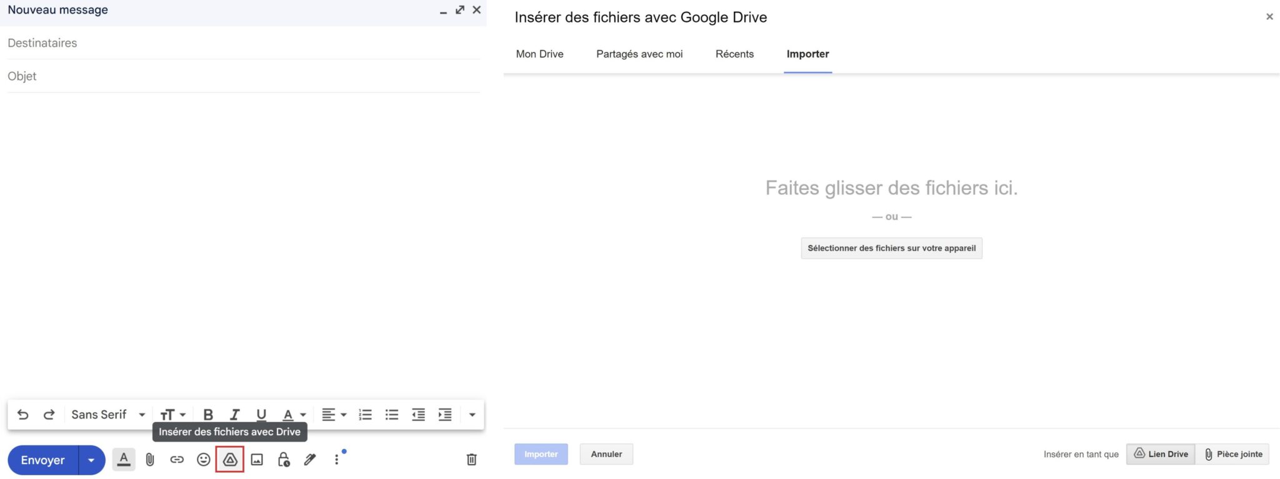Insert a link using the link icon
Viewport: 1280px width, 479px height.
click(x=177, y=460)
